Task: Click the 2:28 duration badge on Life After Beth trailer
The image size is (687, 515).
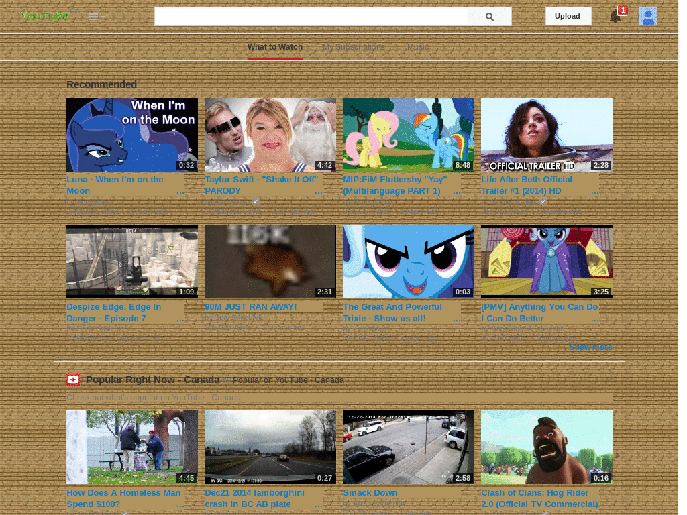Action: tap(601, 165)
